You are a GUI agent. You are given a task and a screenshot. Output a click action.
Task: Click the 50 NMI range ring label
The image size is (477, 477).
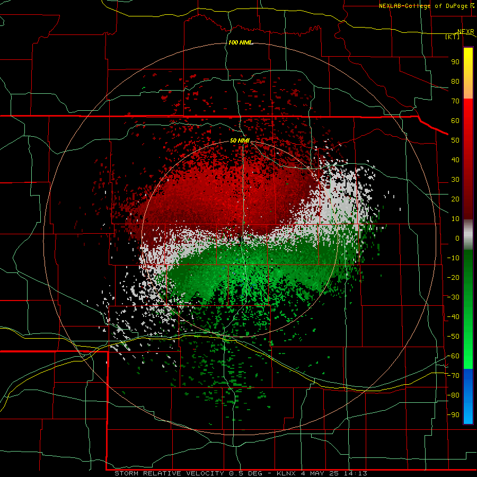point(240,140)
